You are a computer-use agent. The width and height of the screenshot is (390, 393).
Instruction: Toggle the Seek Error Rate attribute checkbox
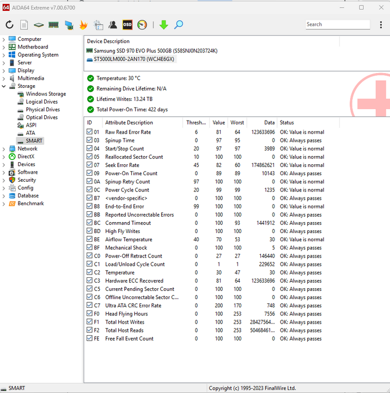coord(90,165)
